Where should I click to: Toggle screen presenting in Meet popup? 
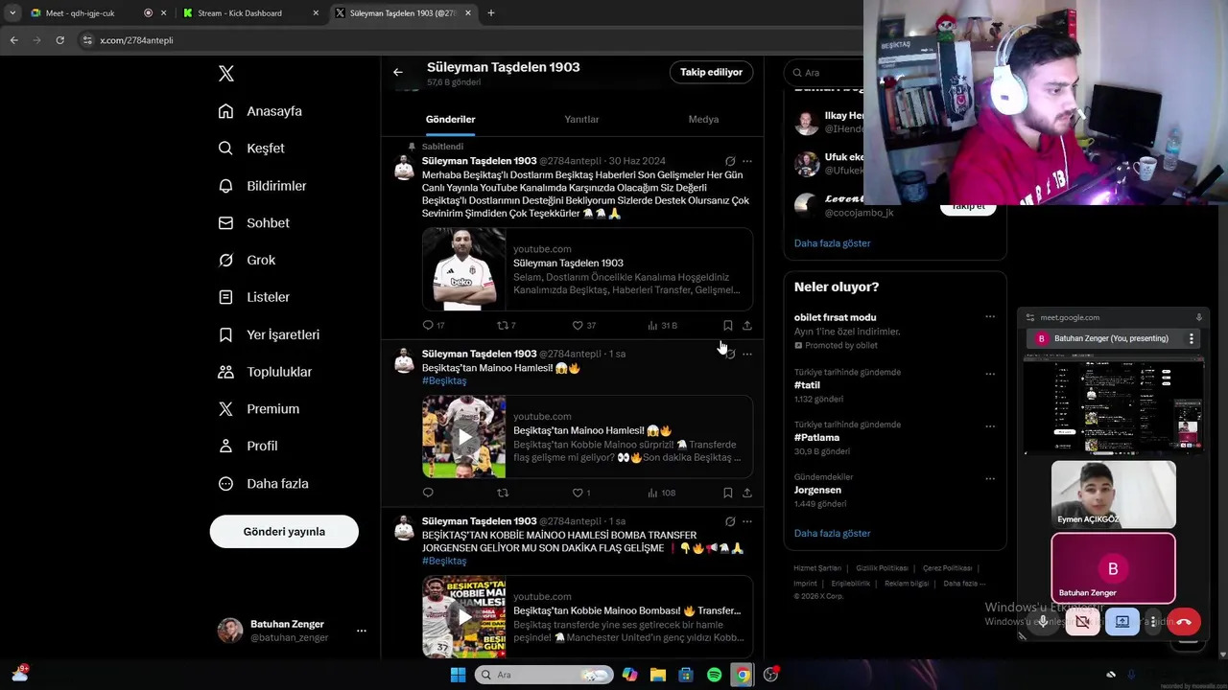pyautogui.click(x=1122, y=622)
